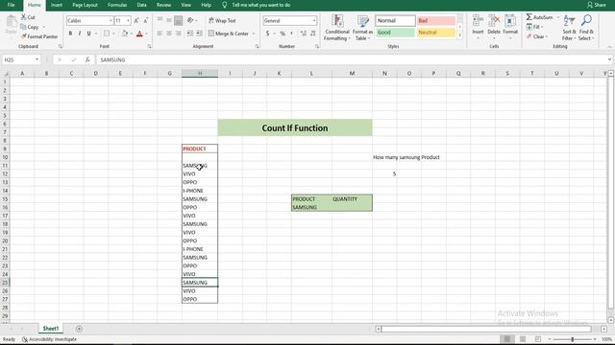Screen dimensions: 615x345
Task: Apply the Good cell style
Action: click(x=395, y=33)
